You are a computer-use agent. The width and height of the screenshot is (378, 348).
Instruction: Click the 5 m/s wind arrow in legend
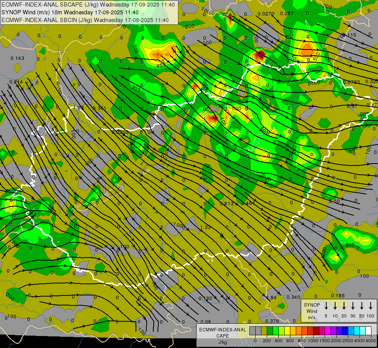[x=326, y=306]
